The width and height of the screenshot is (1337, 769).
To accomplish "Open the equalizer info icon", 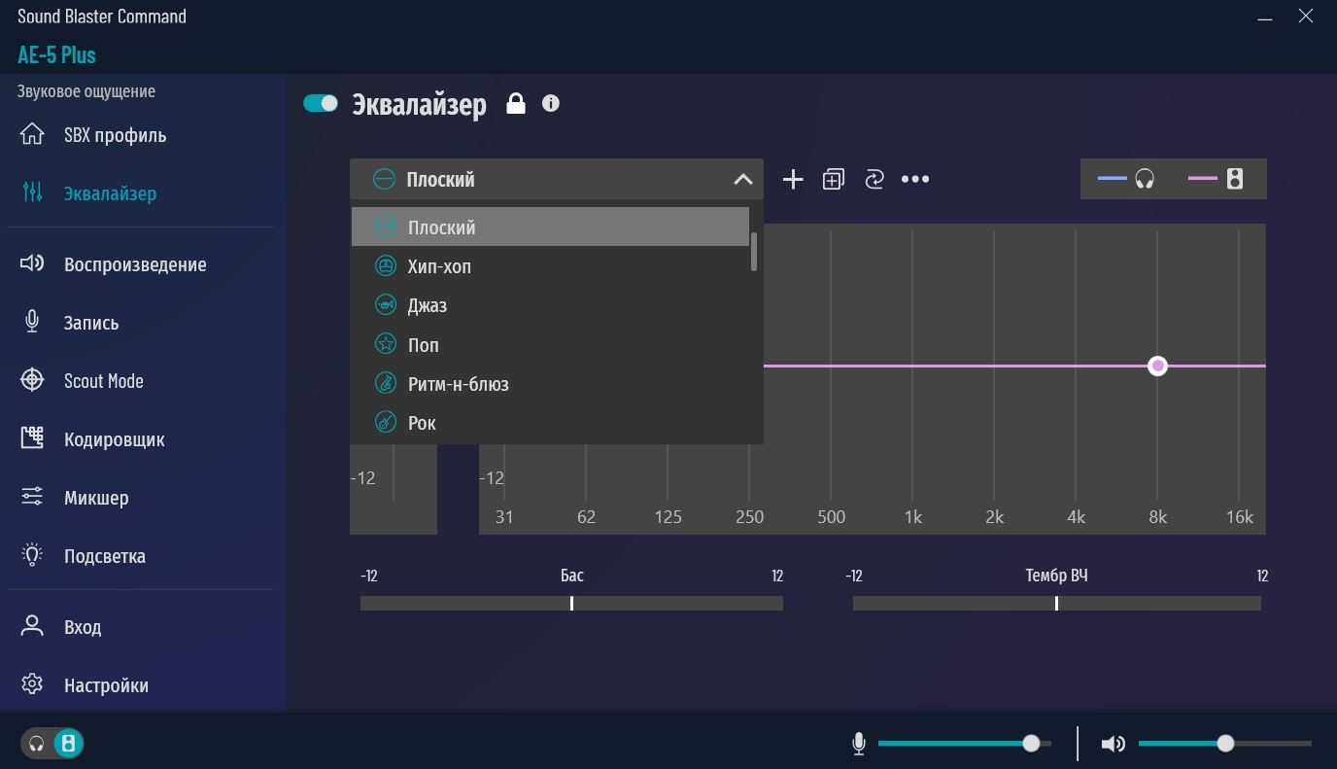I will [x=551, y=103].
